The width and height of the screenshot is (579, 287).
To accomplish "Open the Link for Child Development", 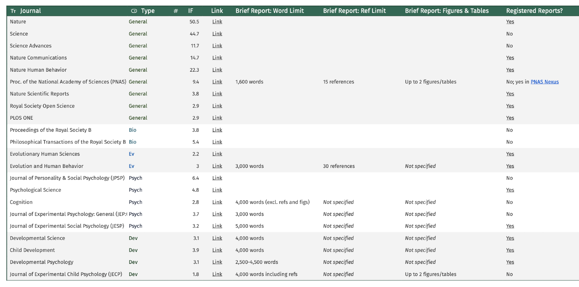I will click(217, 250).
